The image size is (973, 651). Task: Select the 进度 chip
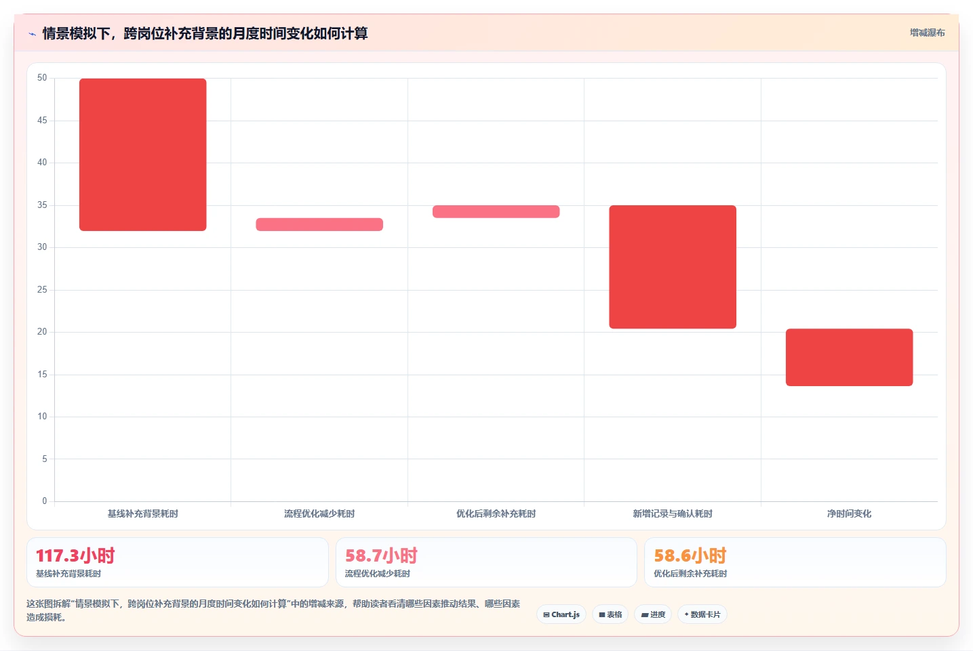click(653, 614)
